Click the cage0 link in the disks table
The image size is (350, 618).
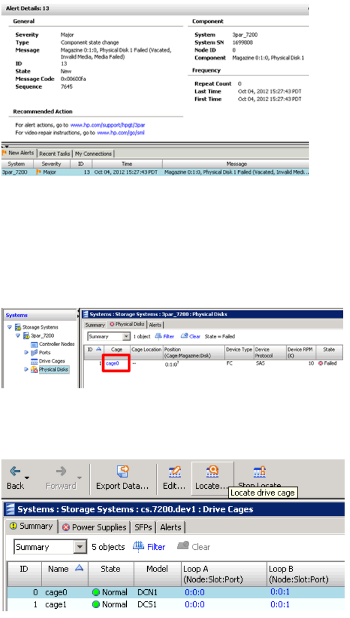point(112,363)
